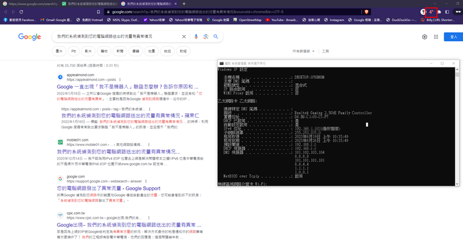Focus the Google search text field

[x=118, y=37]
